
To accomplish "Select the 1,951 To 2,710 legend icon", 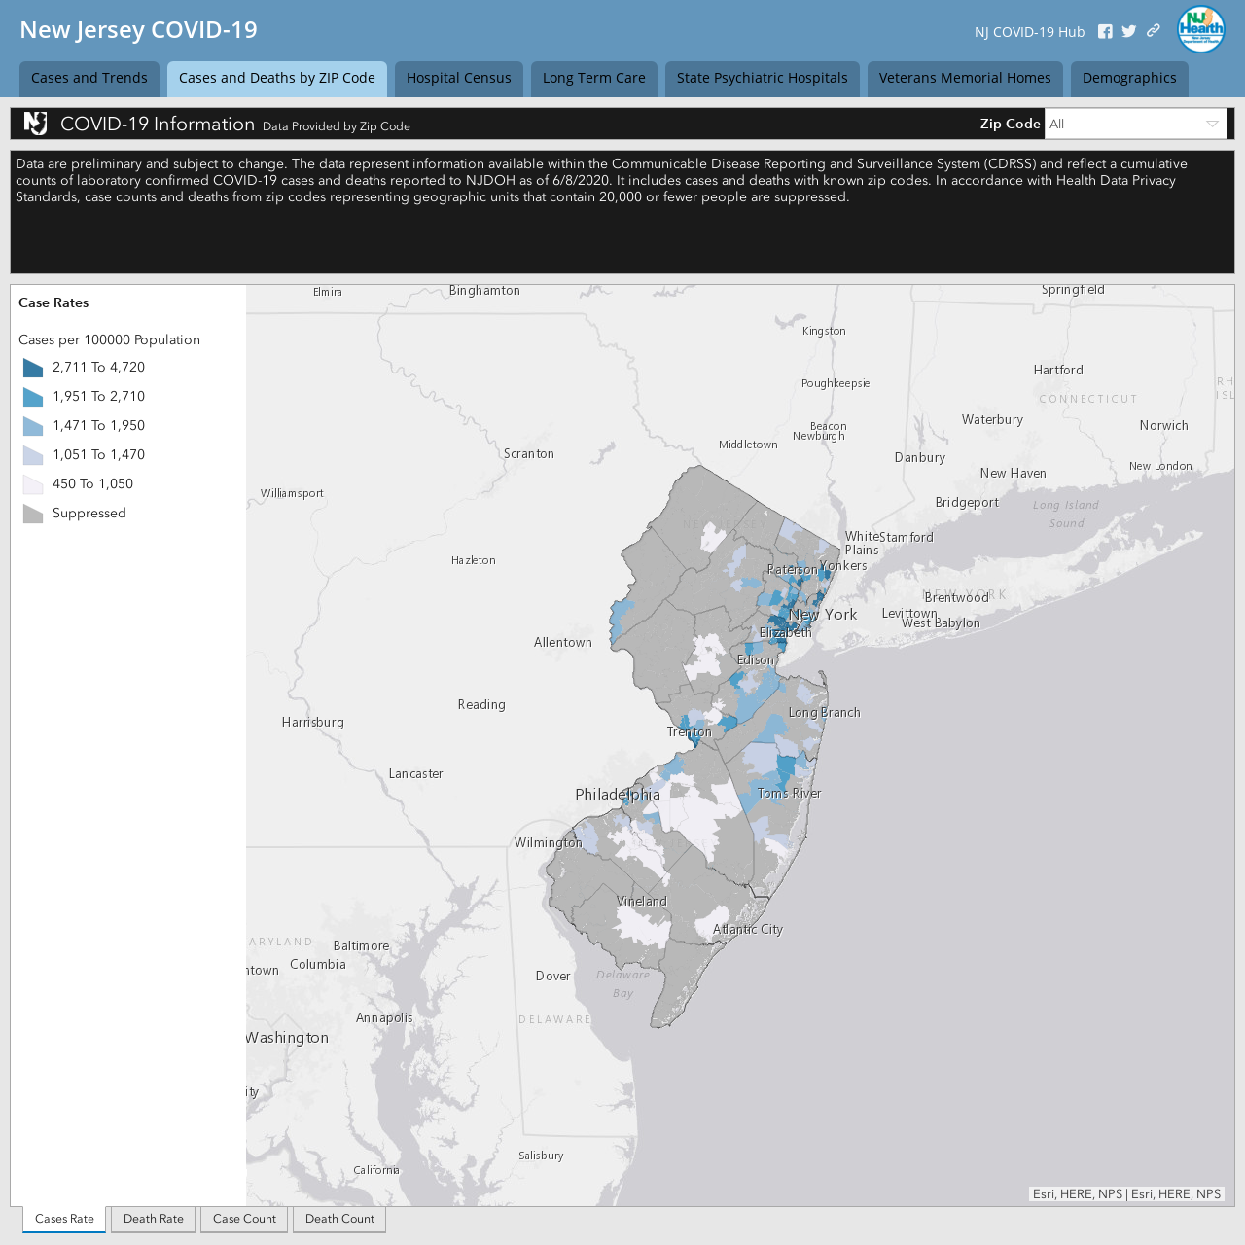I will coord(33,397).
